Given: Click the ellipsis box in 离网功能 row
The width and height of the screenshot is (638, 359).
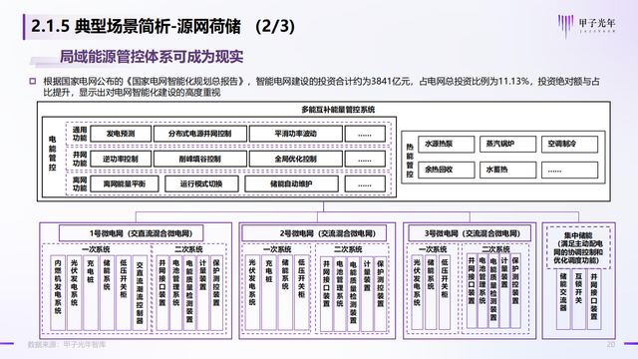Looking at the screenshot, I should (365, 183).
